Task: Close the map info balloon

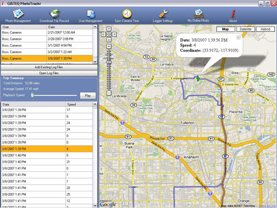Action: [238, 38]
